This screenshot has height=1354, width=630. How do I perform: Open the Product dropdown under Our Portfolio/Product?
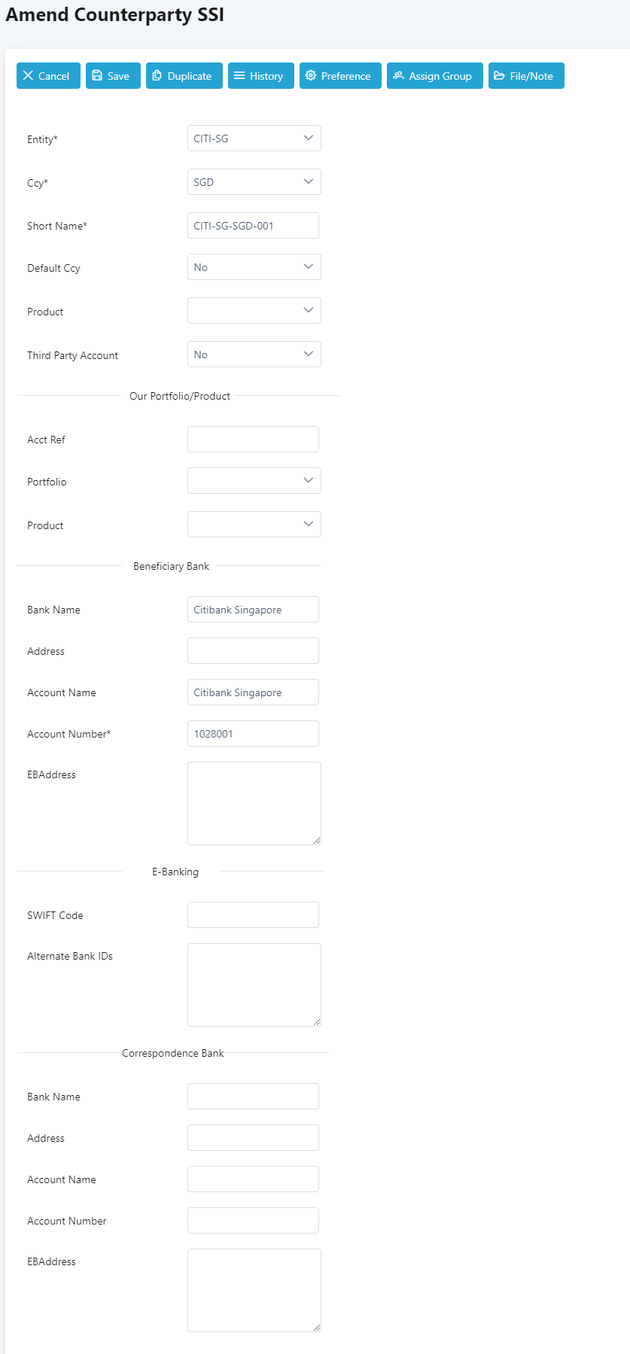click(x=254, y=525)
